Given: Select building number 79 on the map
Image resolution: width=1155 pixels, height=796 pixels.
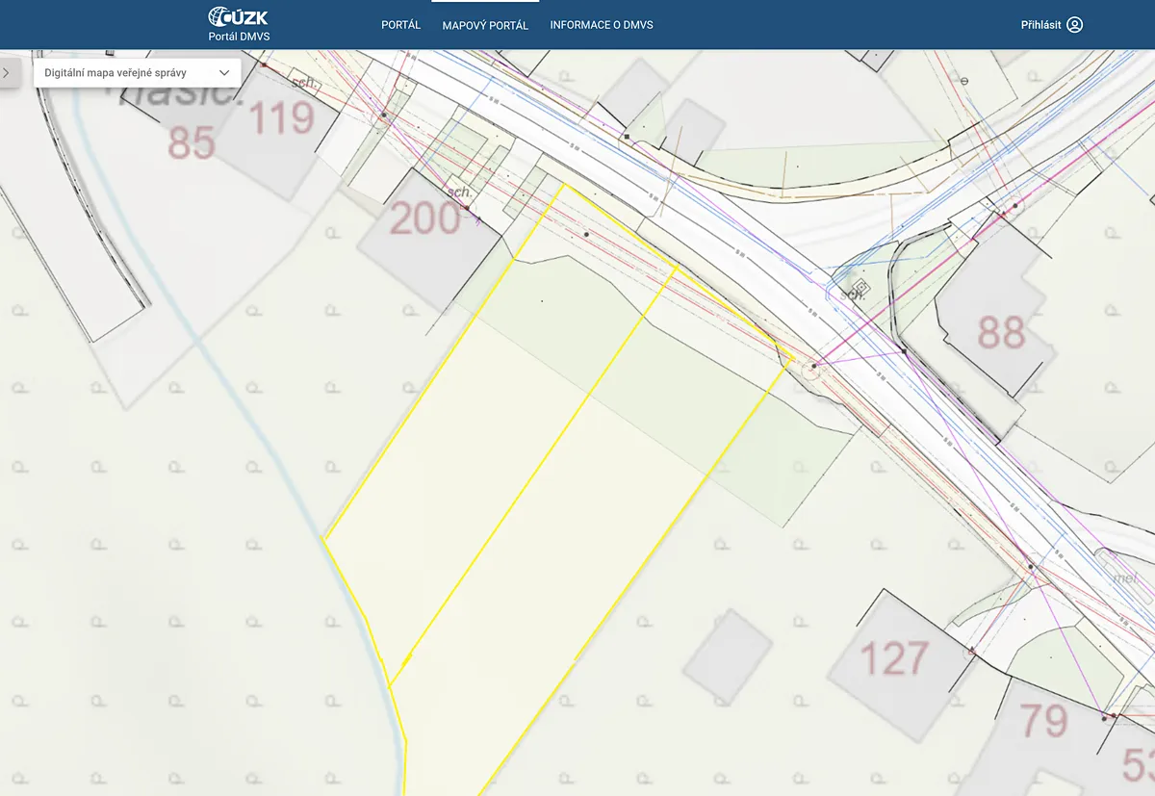Looking at the screenshot, I should (1044, 722).
